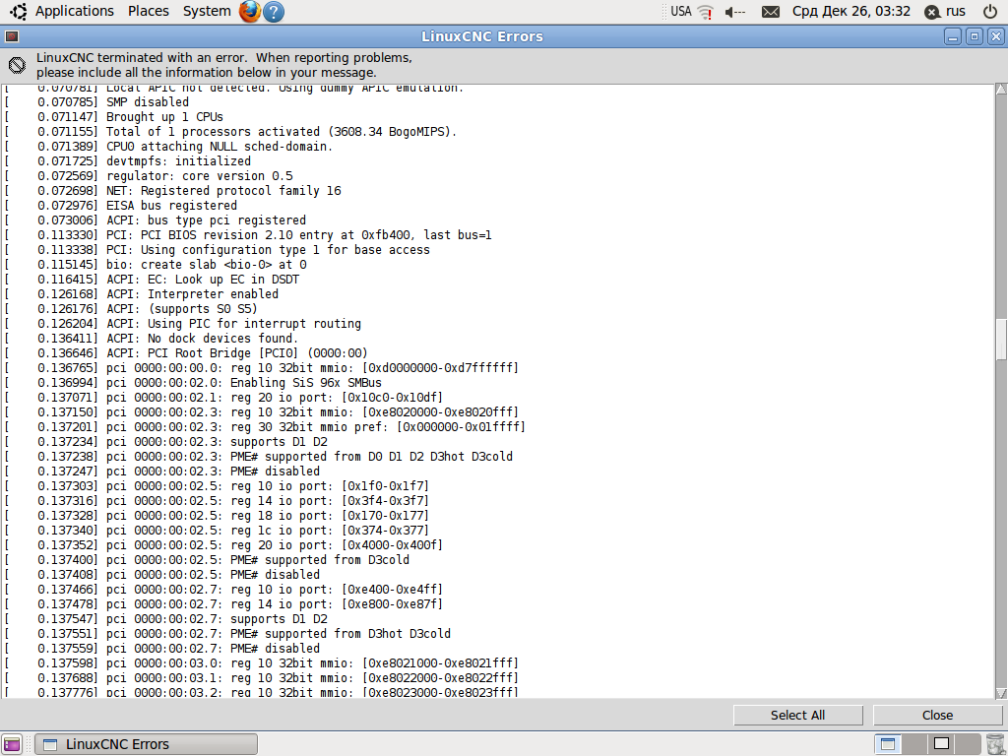Click the line 'ACPI: (supports S0 S5)'
This screenshot has height=756, width=1008.
(x=181, y=308)
